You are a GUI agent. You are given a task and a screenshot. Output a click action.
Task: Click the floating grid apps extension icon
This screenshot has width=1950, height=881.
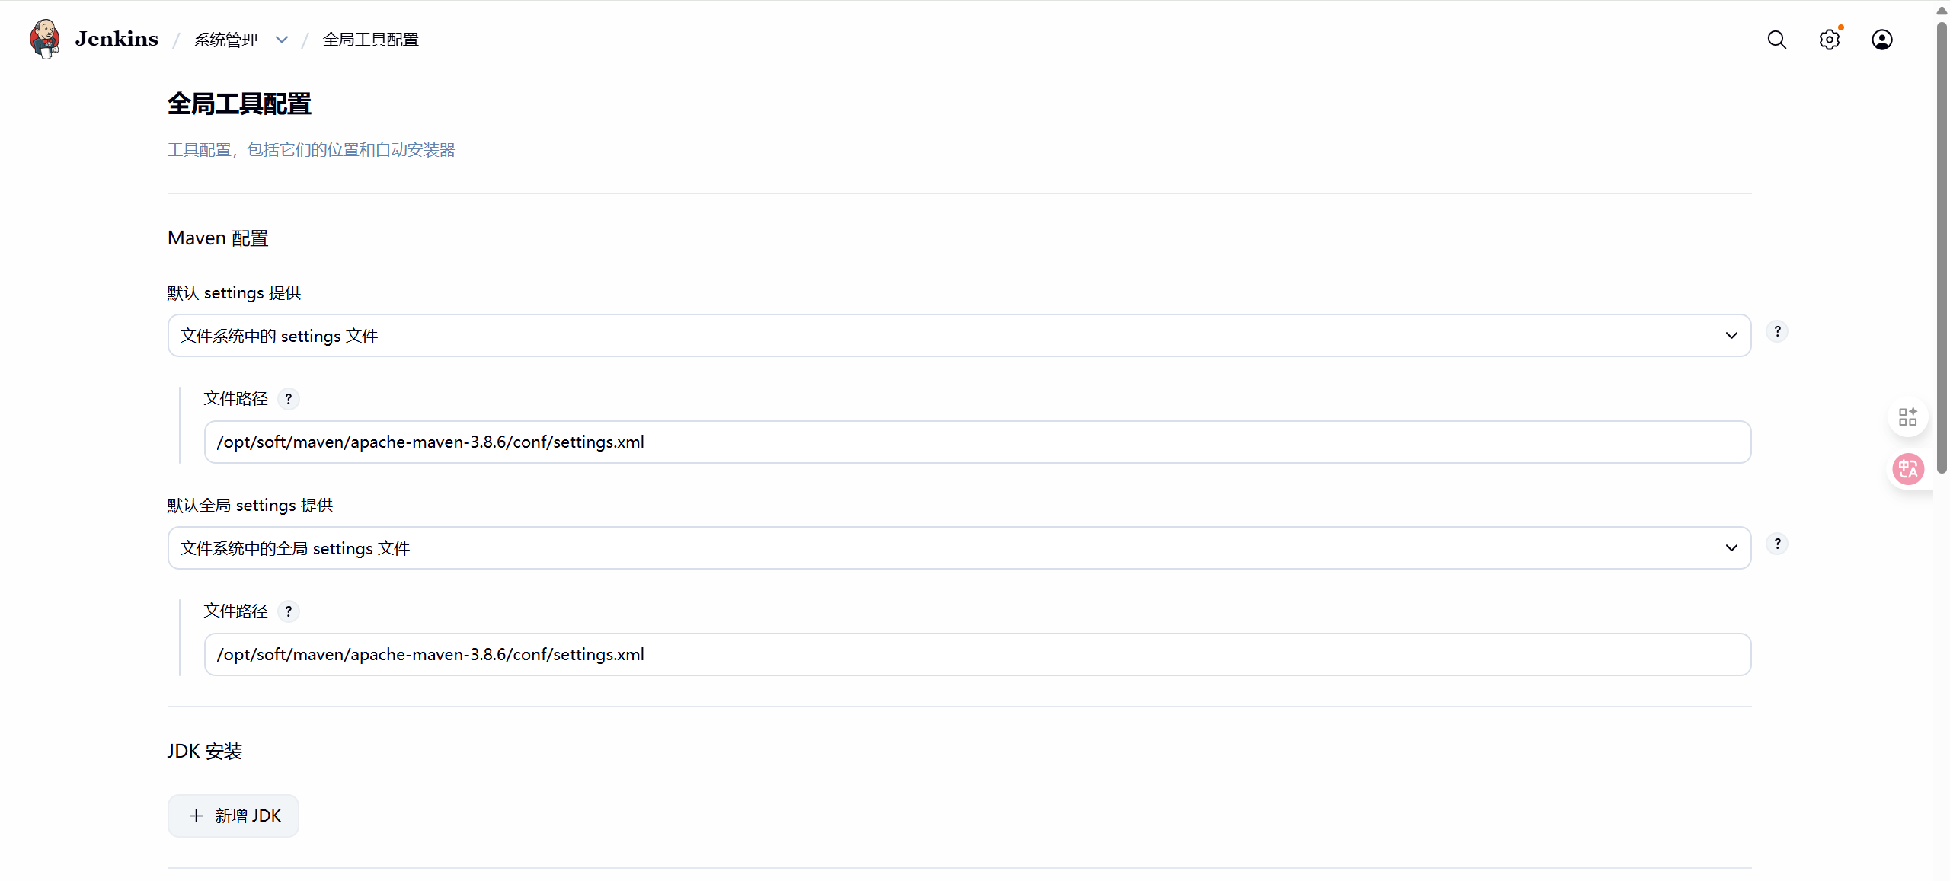click(1908, 417)
